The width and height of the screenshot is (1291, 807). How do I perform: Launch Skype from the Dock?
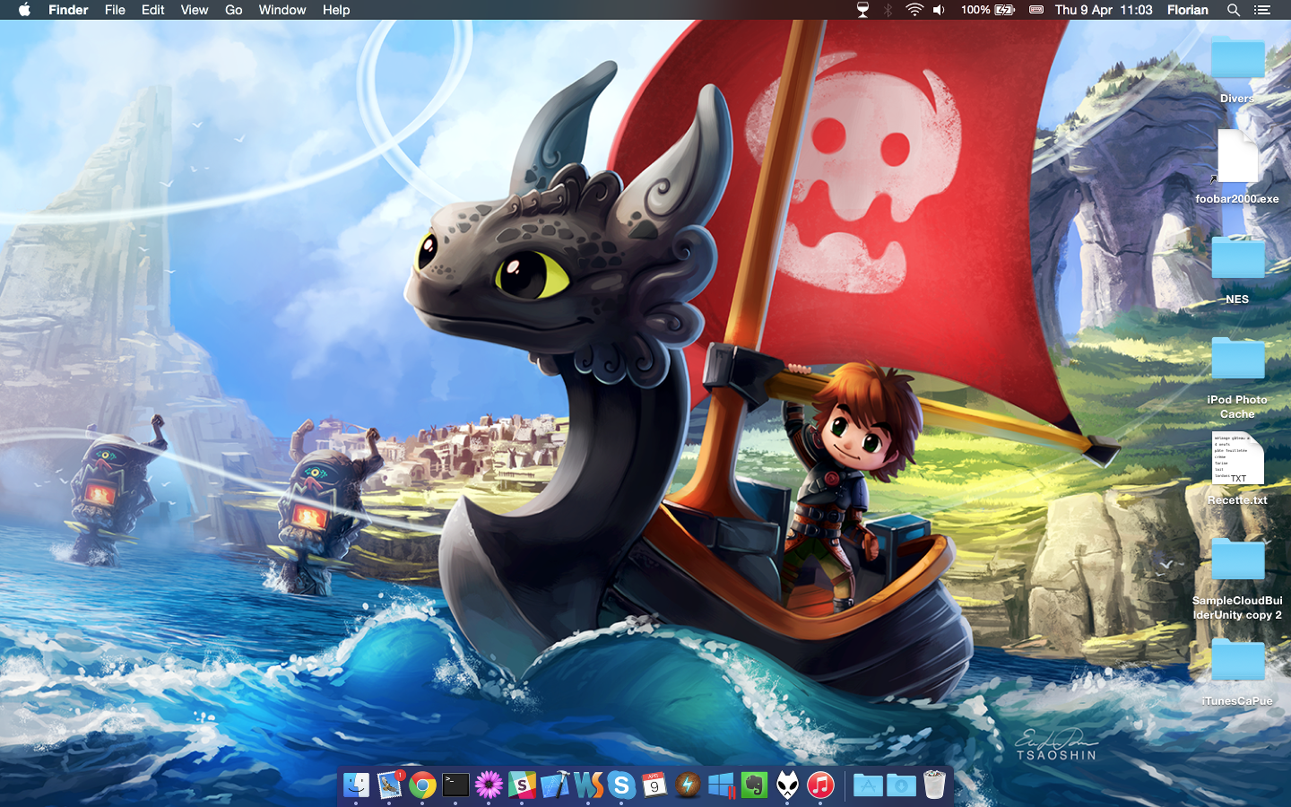pos(621,785)
